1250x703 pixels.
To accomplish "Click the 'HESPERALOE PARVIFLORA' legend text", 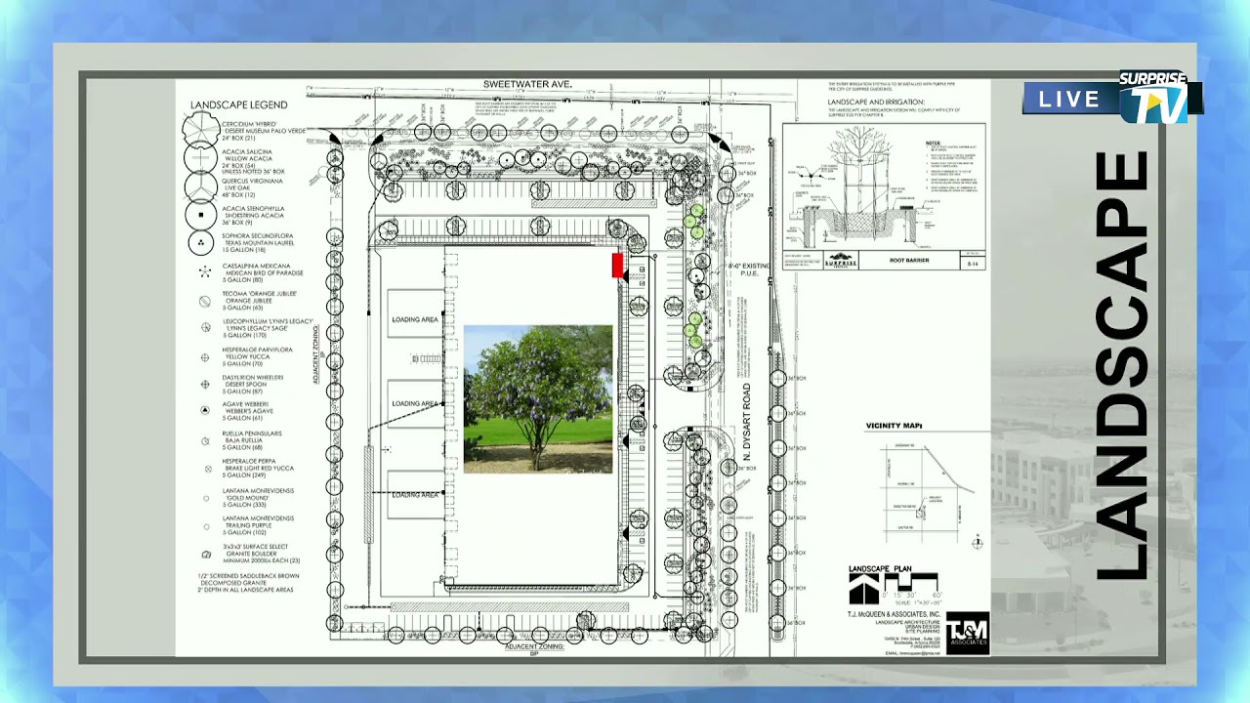I will pyautogui.click(x=258, y=350).
